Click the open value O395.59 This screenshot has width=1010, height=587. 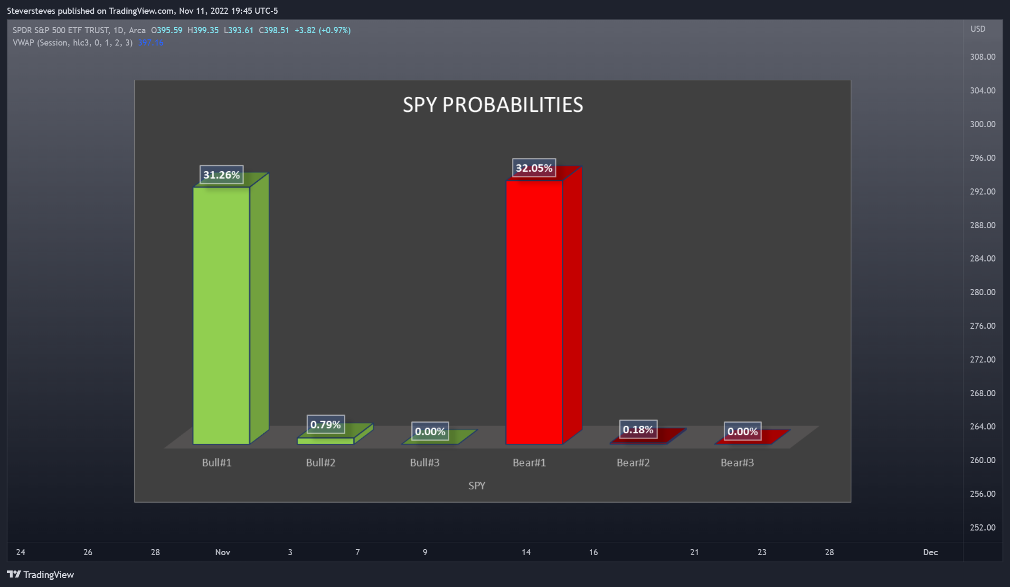point(167,30)
